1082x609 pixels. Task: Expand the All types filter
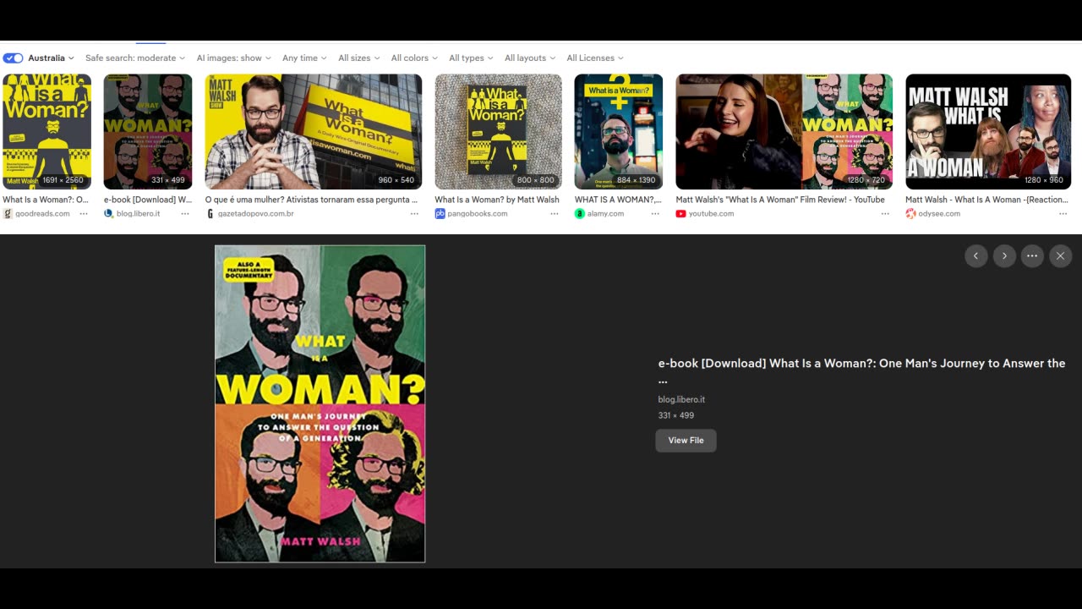(471, 58)
